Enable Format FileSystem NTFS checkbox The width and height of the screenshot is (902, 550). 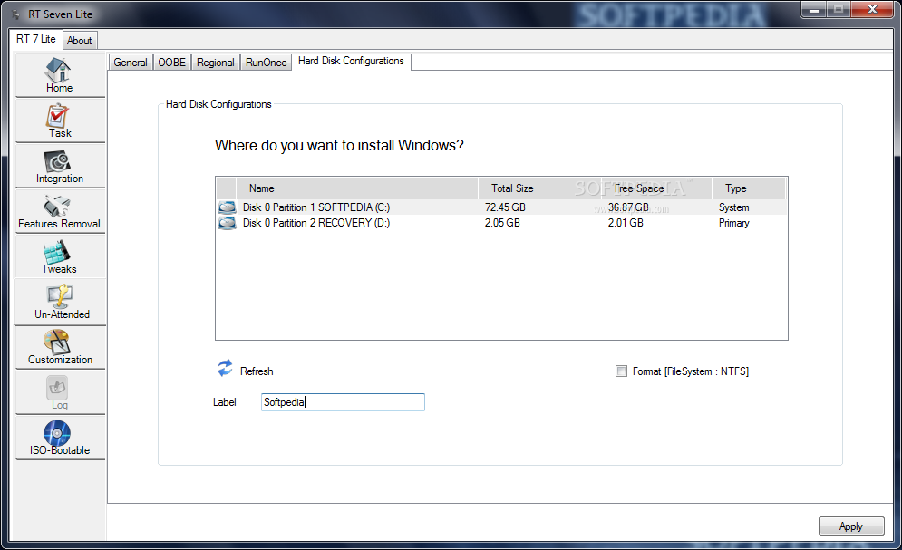[x=621, y=371]
